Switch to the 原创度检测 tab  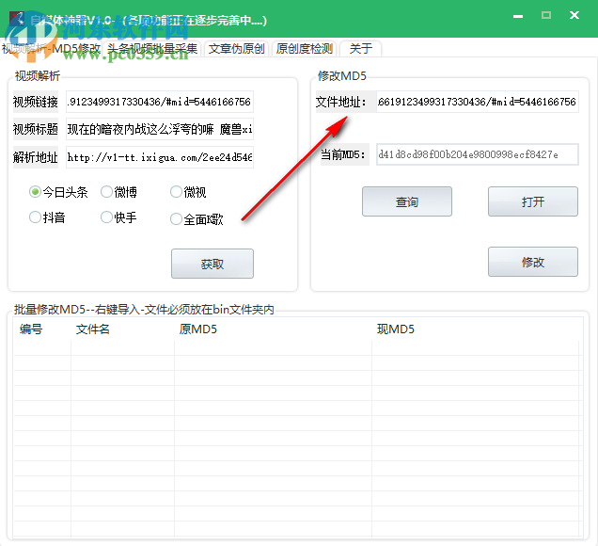[304, 49]
